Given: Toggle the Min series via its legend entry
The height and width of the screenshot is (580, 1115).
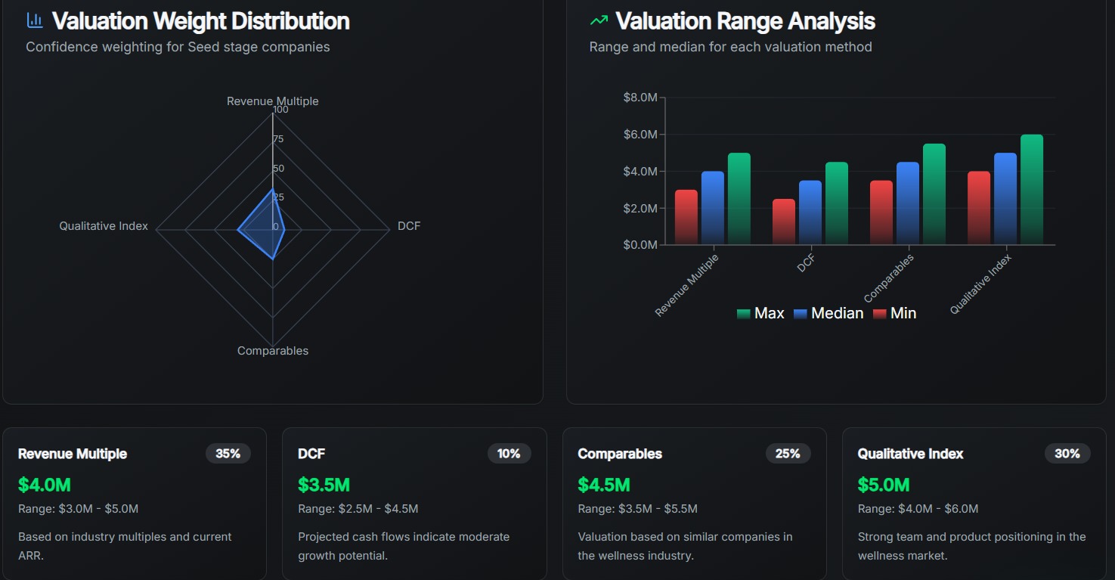Looking at the screenshot, I should pos(903,312).
